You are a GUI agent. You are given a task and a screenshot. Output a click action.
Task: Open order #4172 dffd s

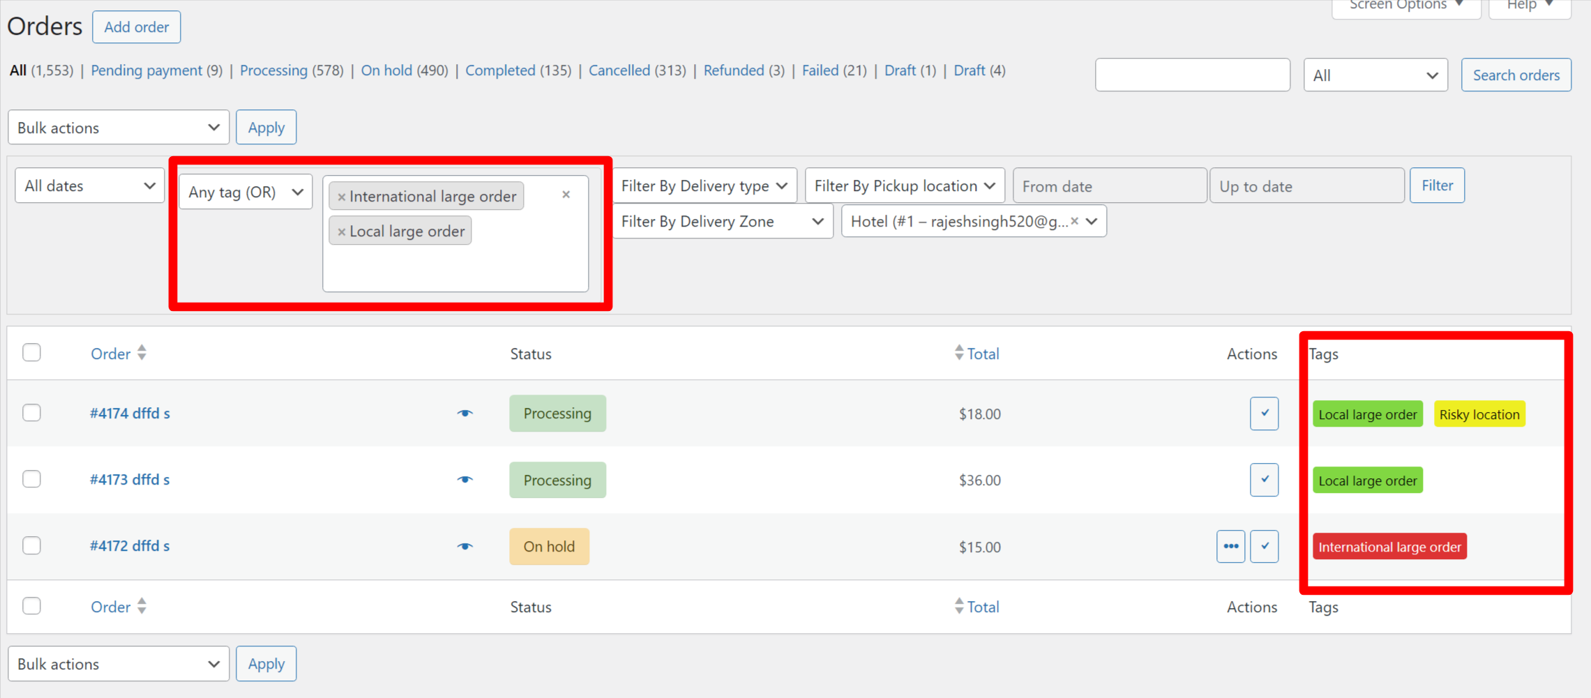tap(130, 546)
